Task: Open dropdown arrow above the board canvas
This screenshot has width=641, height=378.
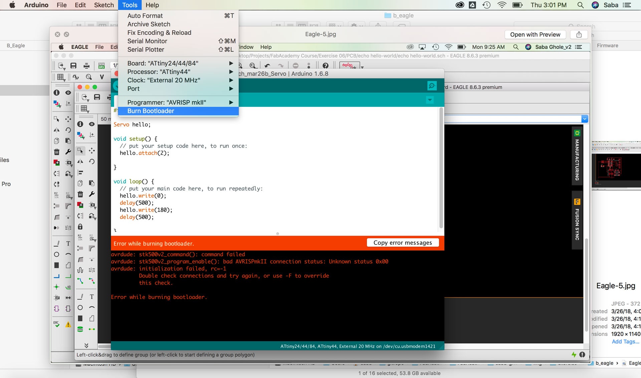Action: (x=585, y=119)
